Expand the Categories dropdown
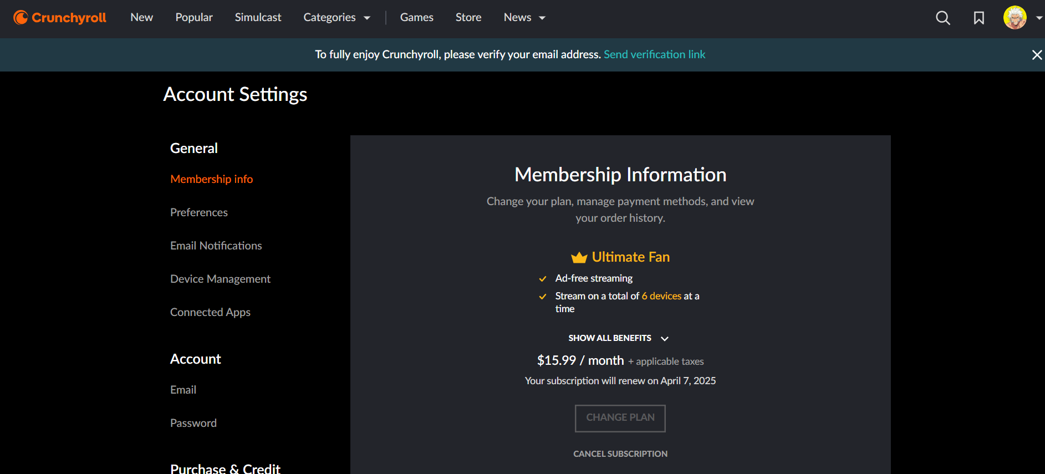This screenshot has height=474, width=1045. pos(337,18)
